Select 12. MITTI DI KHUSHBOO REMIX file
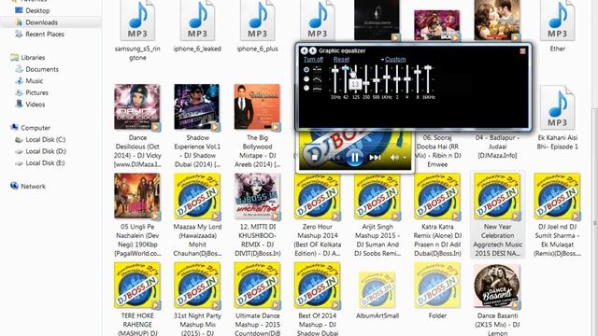This screenshot has height=336, width=598. [258, 216]
